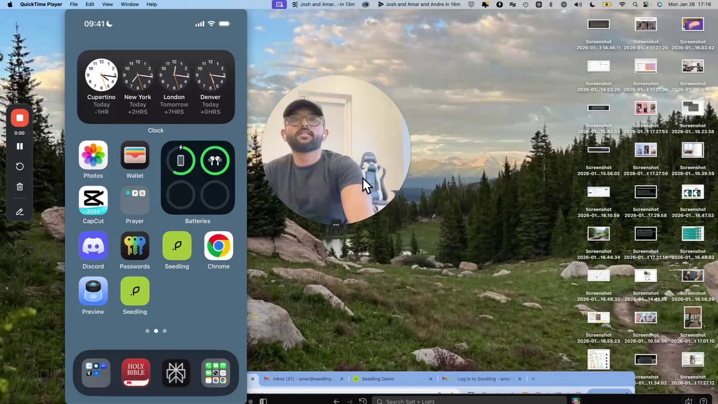
Task: Toggle Focus moon icon in menu bar
Action: click(592, 4)
